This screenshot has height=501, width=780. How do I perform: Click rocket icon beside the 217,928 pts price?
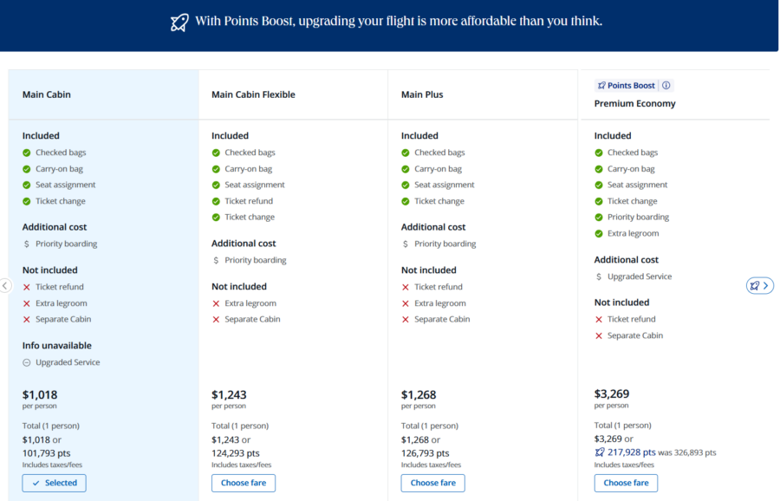[599, 452]
